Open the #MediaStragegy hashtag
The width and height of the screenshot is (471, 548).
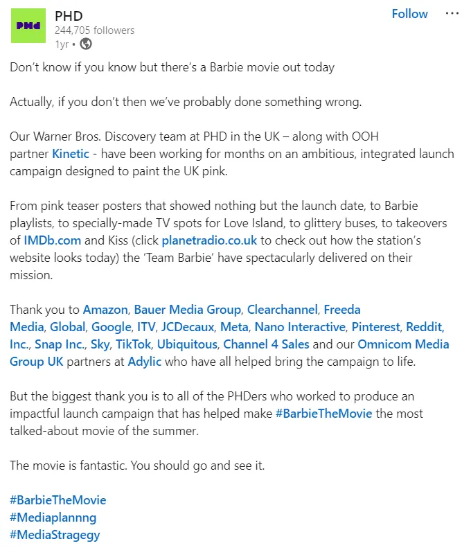[55, 534]
